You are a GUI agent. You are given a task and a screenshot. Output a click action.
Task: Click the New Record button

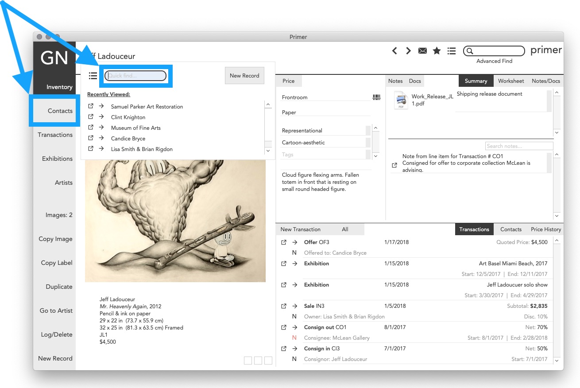point(244,75)
